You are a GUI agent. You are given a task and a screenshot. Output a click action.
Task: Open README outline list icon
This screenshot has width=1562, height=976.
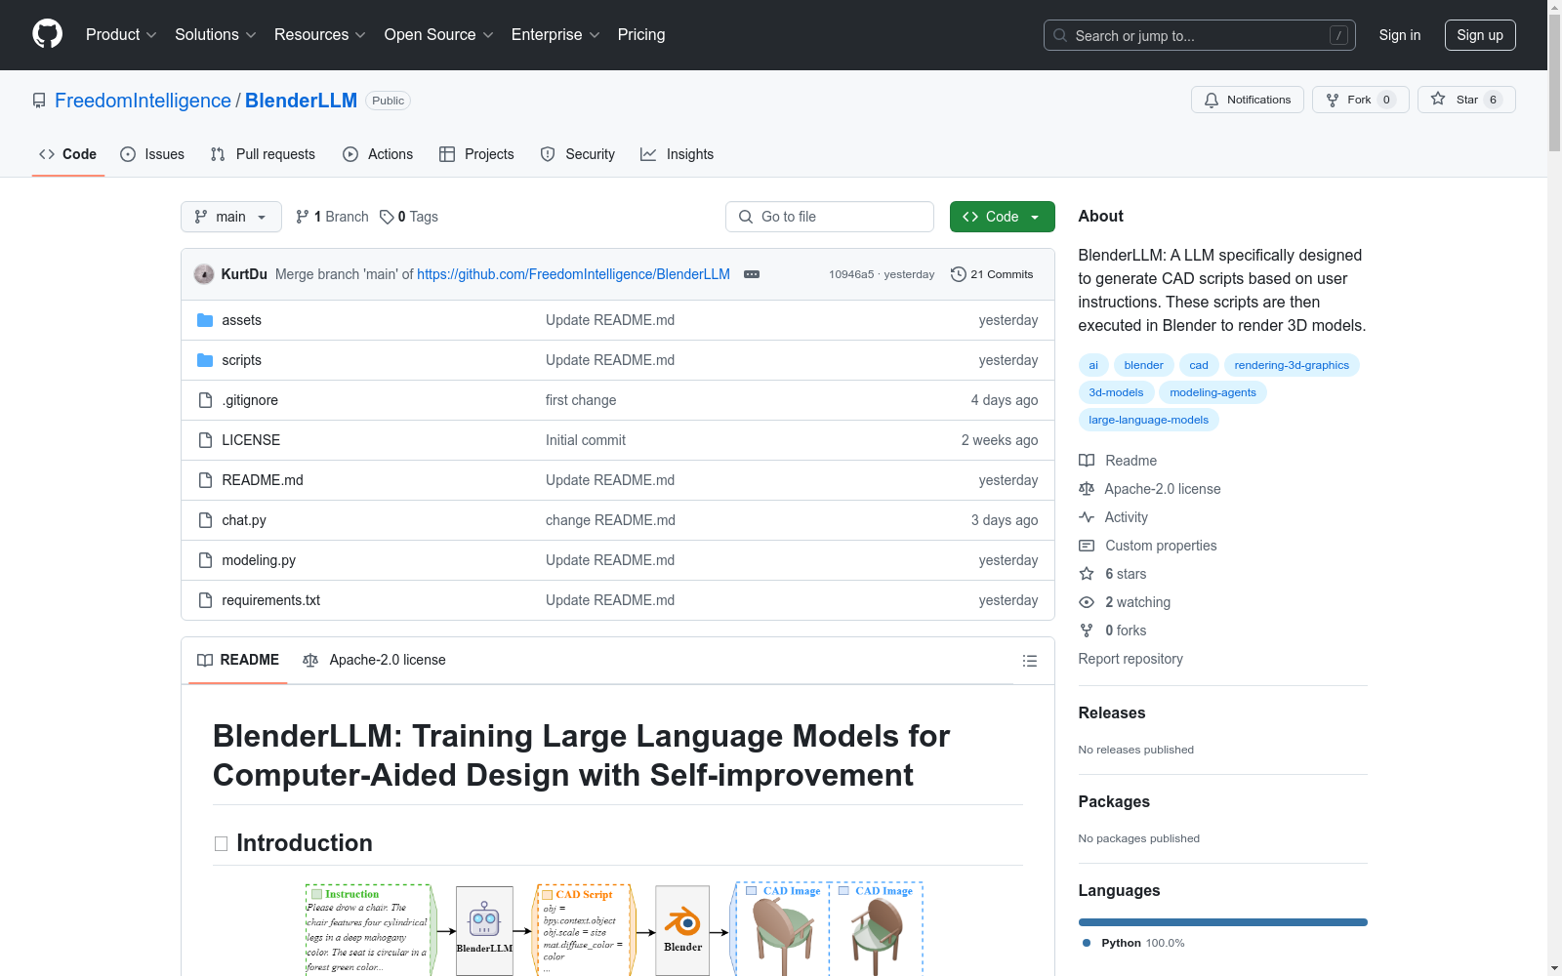click(x=1029, y=661)
